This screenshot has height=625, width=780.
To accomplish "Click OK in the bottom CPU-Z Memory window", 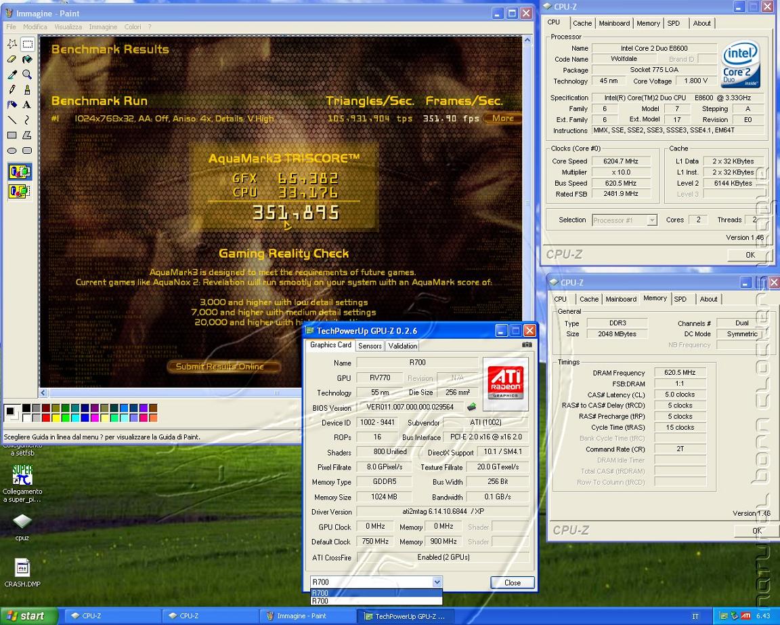I will (756, 530).
